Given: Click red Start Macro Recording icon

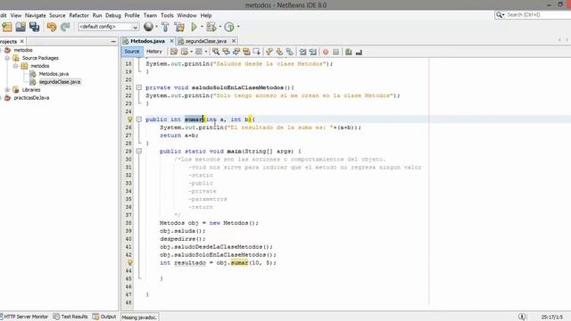Looking at the screenshot, I should click(x=326, y=52).
